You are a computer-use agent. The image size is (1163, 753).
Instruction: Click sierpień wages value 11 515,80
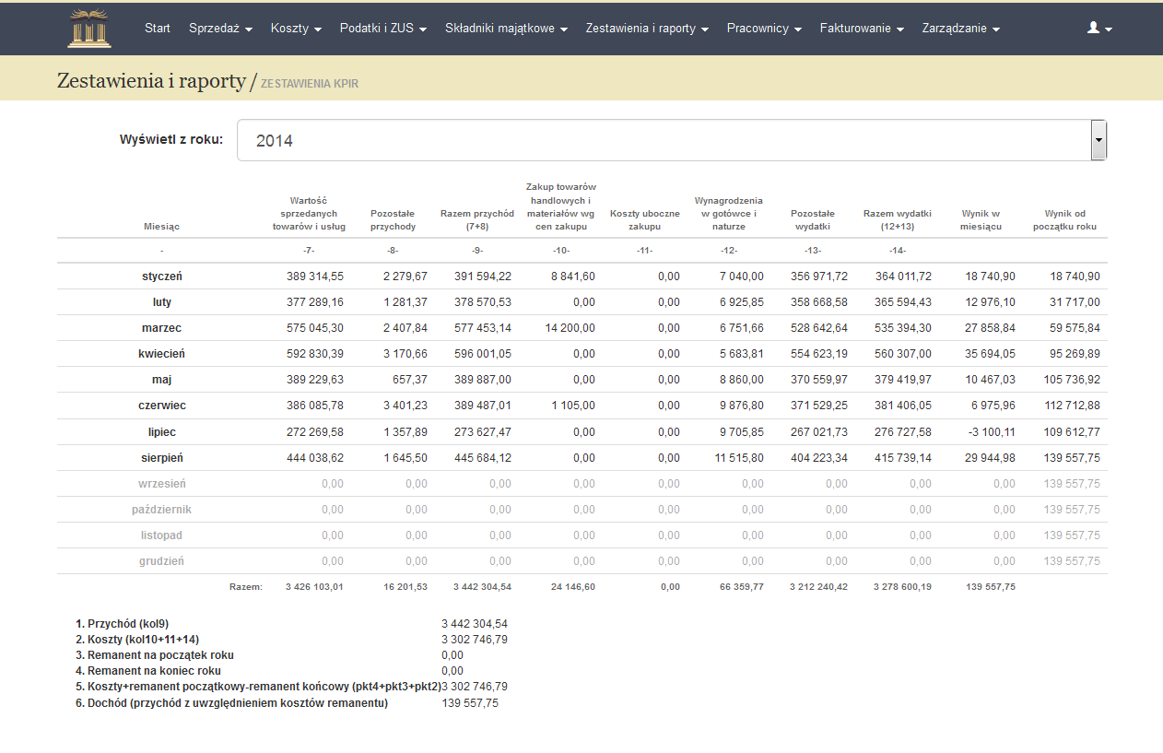pos(739,457)
